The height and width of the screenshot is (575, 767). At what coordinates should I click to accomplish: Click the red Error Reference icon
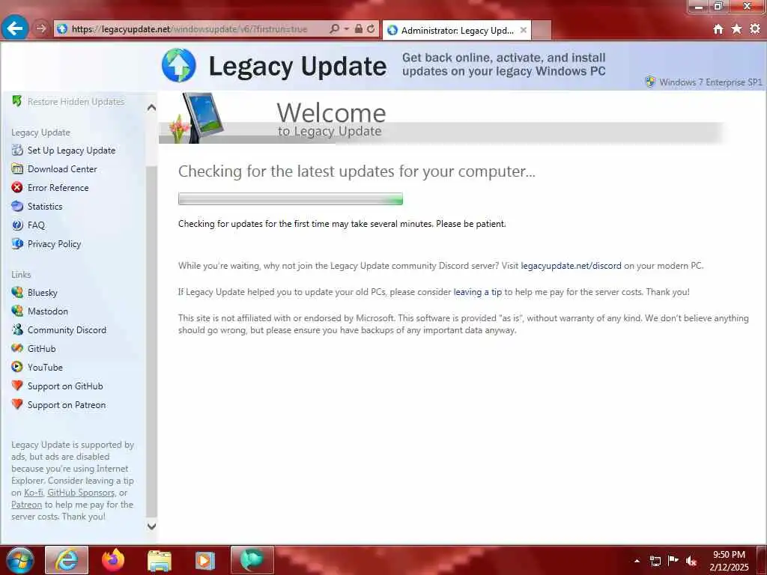pyautogui.click(x=17, y=187)
